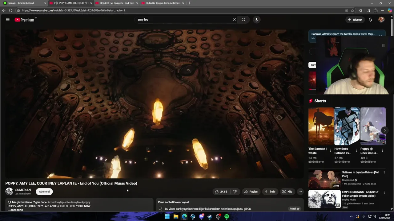Open options for 'EMPIRE DROWNS' video
This screenshot has height=221, width=394.
384,192
